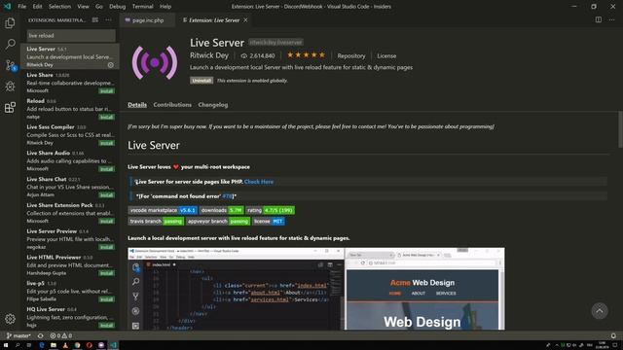Switch to the page.inc.php editor tab

point(147,20)
